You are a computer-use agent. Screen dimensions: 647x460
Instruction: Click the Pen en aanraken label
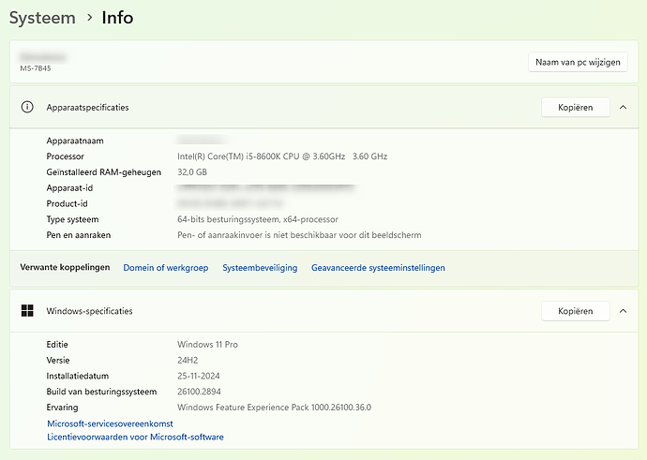79,235
